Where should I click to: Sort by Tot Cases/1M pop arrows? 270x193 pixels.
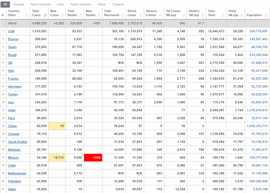coord(184,15)
